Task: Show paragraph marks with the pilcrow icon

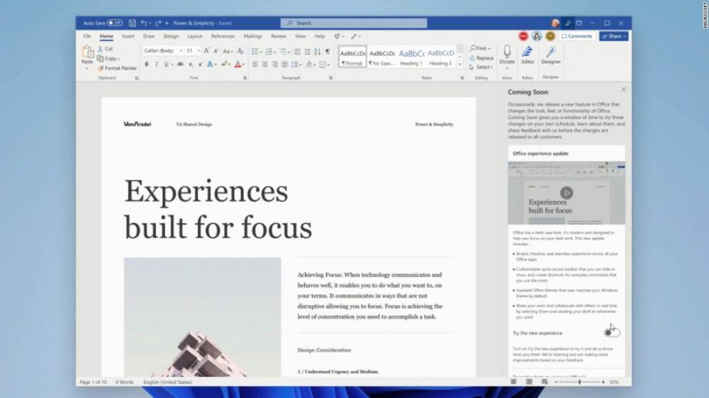Action: [x=327, y=51]
